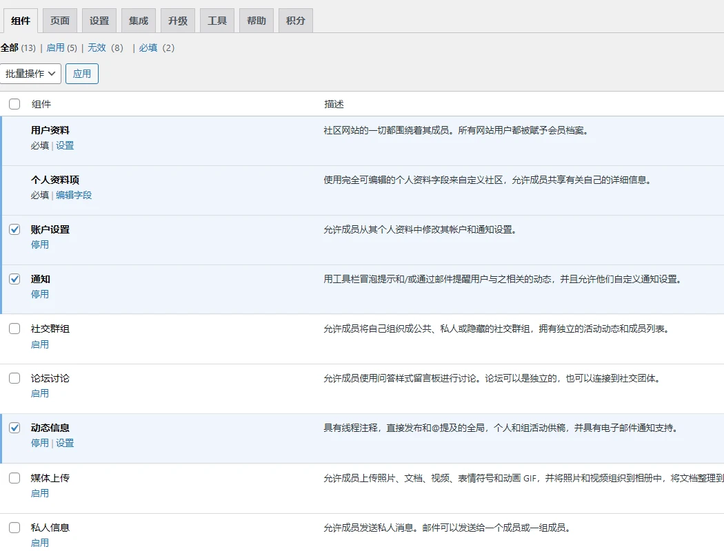
Task: Check the 论坛讨论 component checkbox
Action: 14,378
